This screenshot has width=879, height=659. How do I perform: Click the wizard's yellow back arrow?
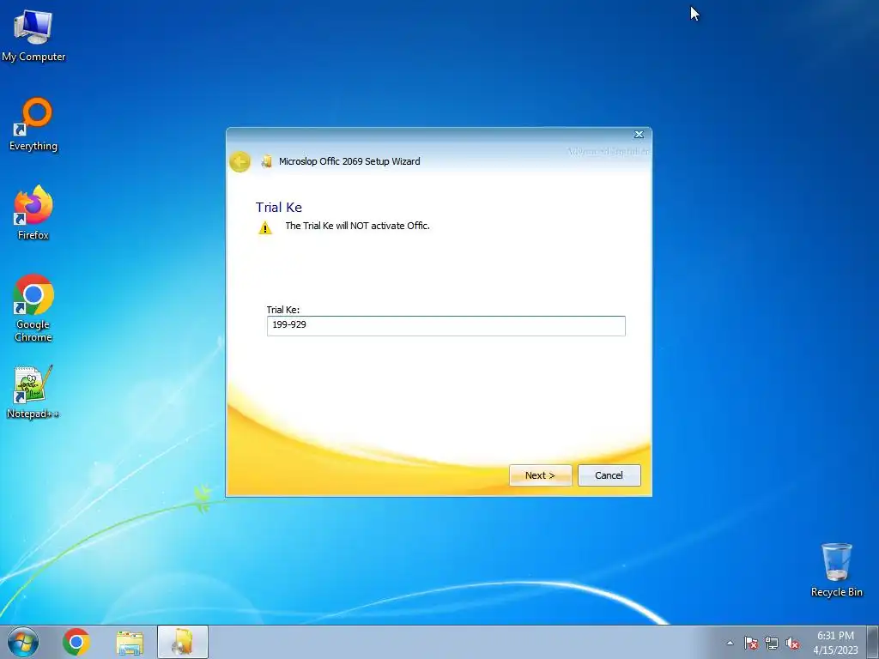(240, 162)
